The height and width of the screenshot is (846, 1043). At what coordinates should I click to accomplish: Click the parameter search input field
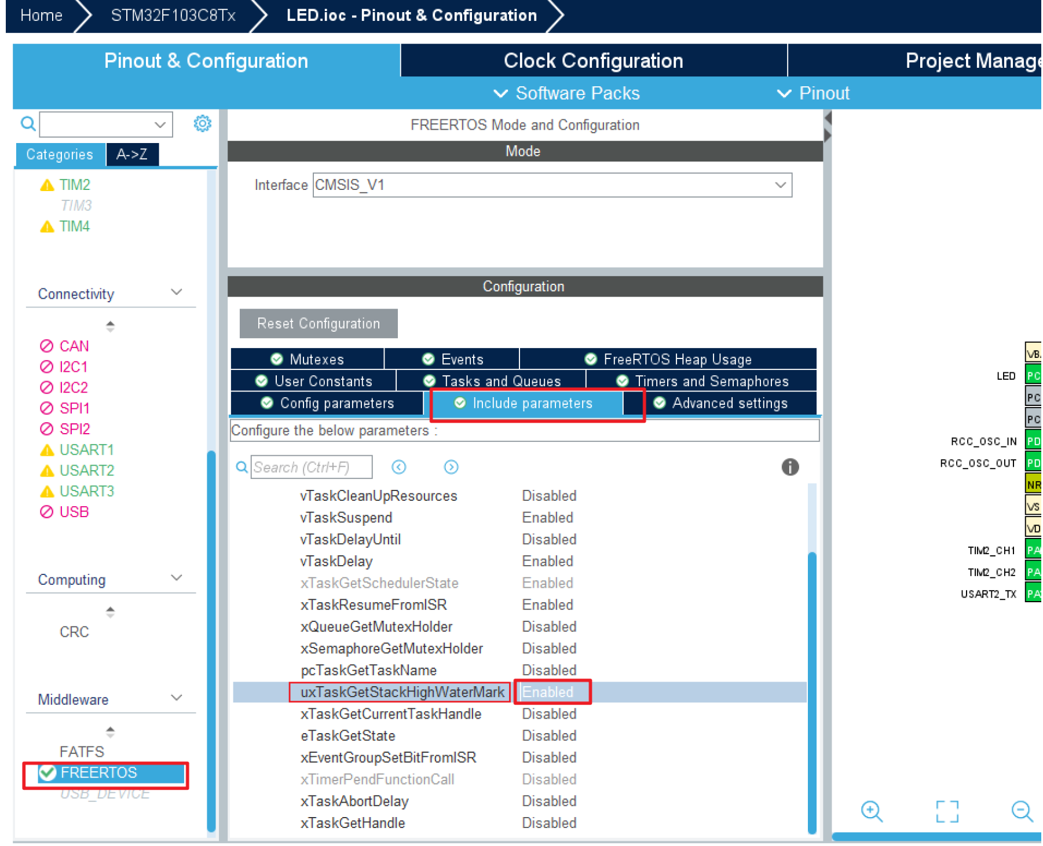point(312,467)
